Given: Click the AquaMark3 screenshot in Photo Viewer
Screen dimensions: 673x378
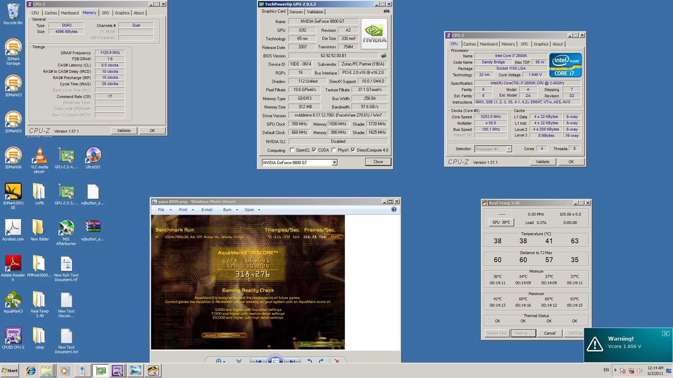Looking at the screenshot, I should (x=248, y=282).
